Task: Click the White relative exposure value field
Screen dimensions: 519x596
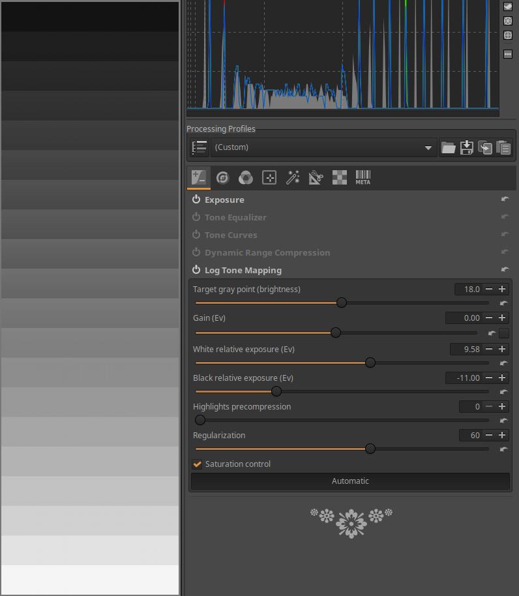Action: [466, 350]
